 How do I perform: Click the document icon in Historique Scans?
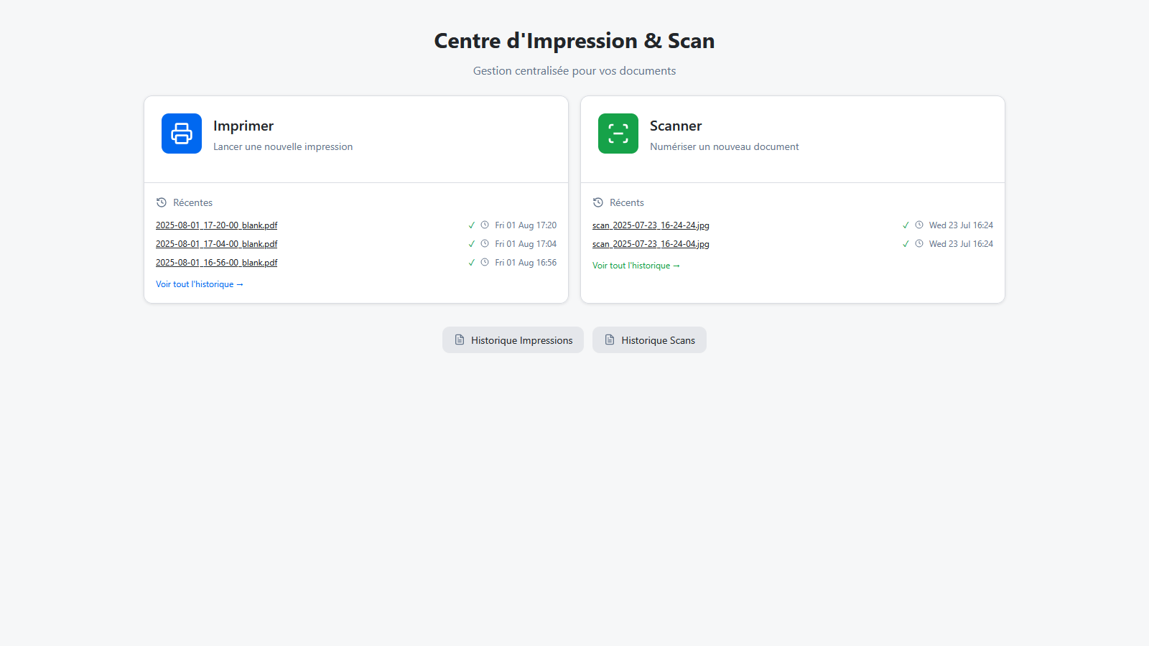point(610,340)
